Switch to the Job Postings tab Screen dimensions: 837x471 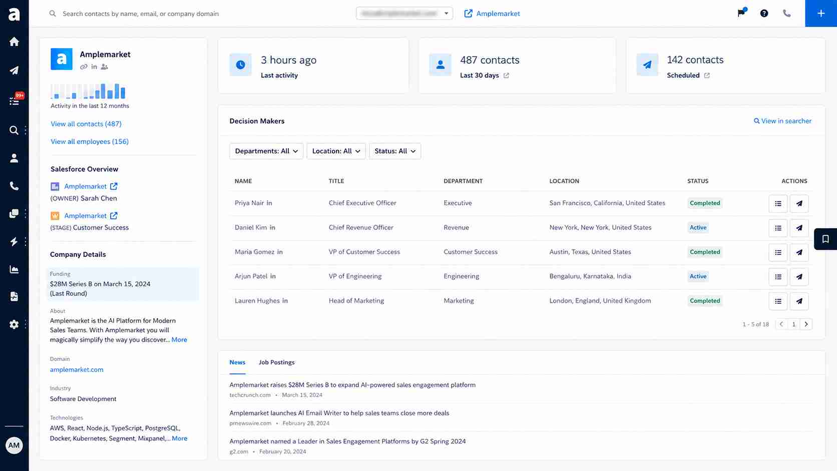point(276,362)
